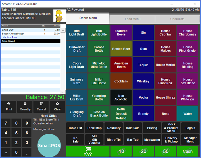Click the Cancel trash icon button

[41, 107]
